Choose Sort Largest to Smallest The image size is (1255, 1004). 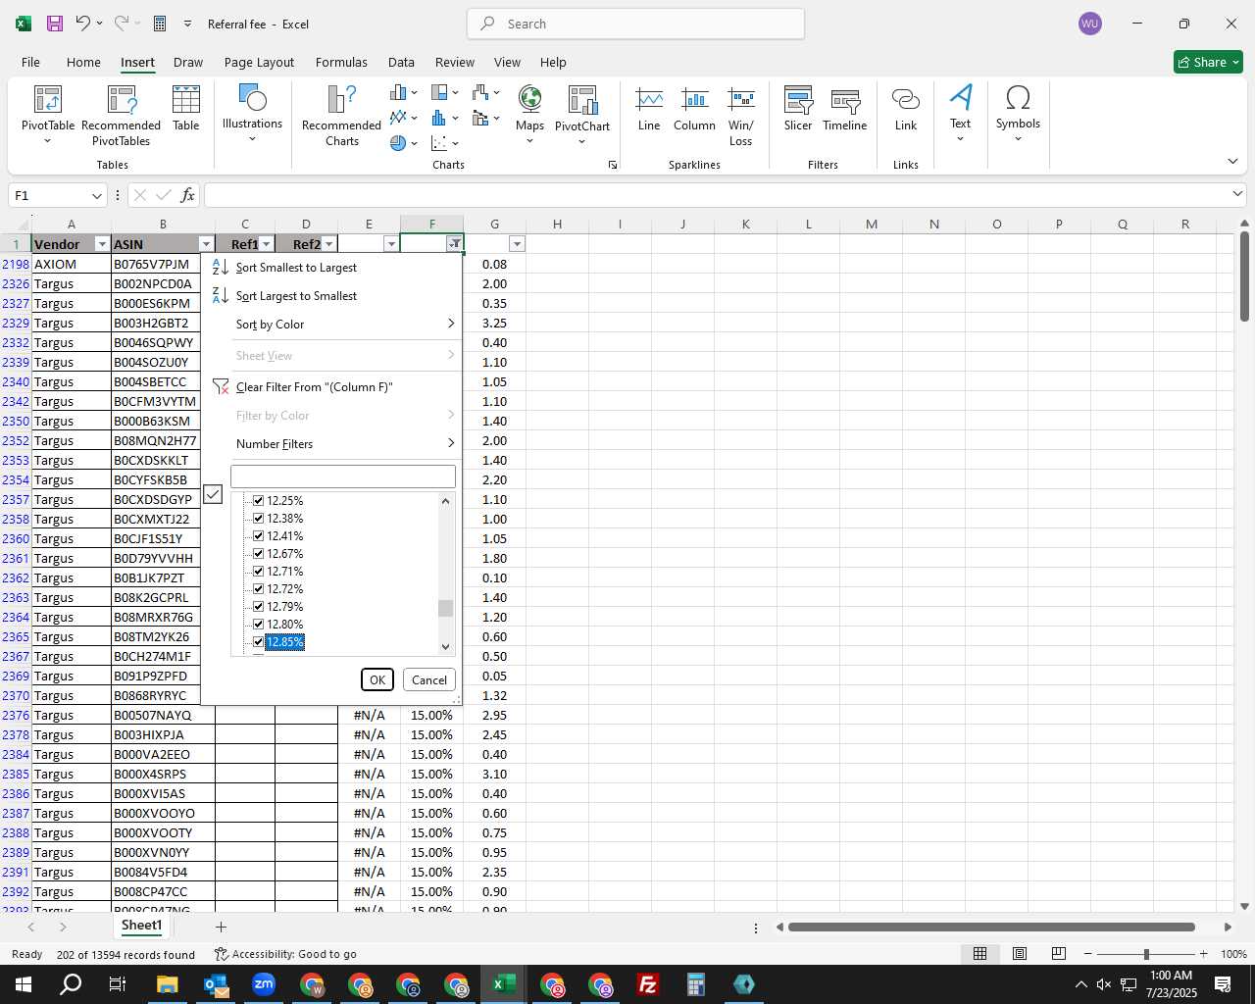click(333, 296)
